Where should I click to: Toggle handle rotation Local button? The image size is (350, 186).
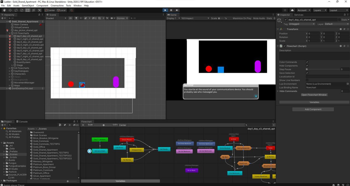(x=61, y=10)
